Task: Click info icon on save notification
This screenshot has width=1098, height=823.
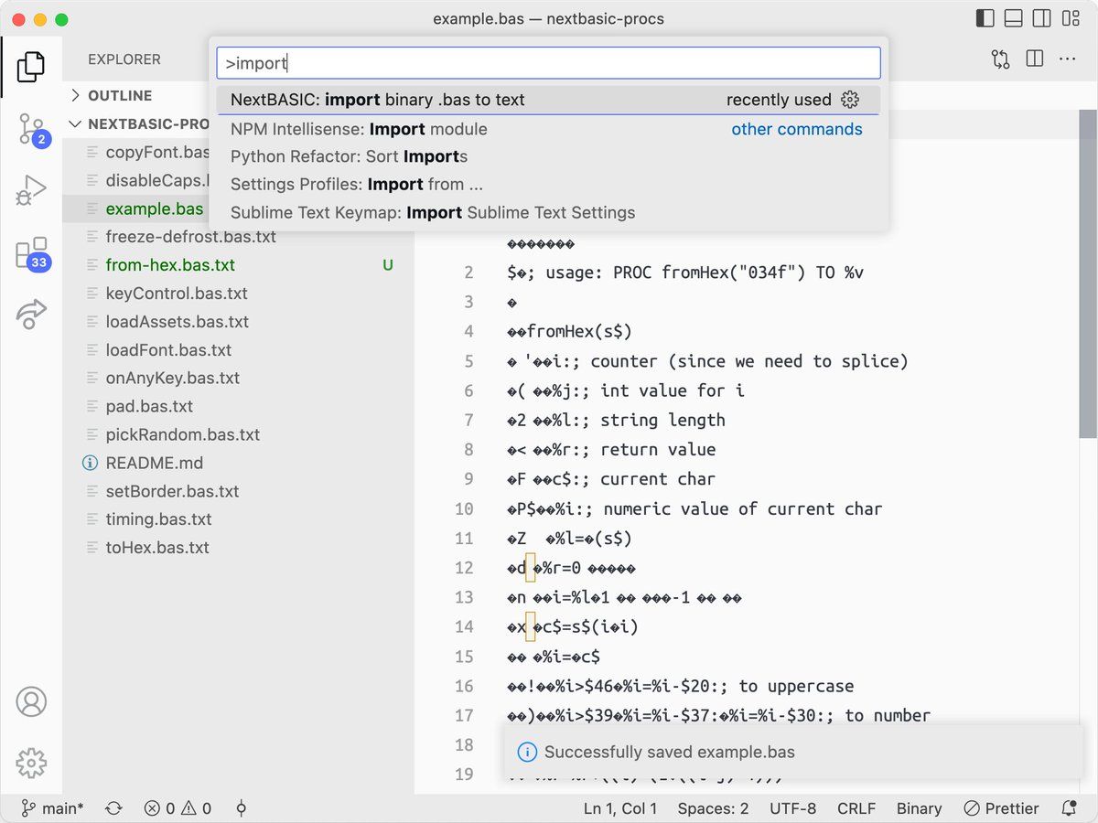Action: pos(527,753)
